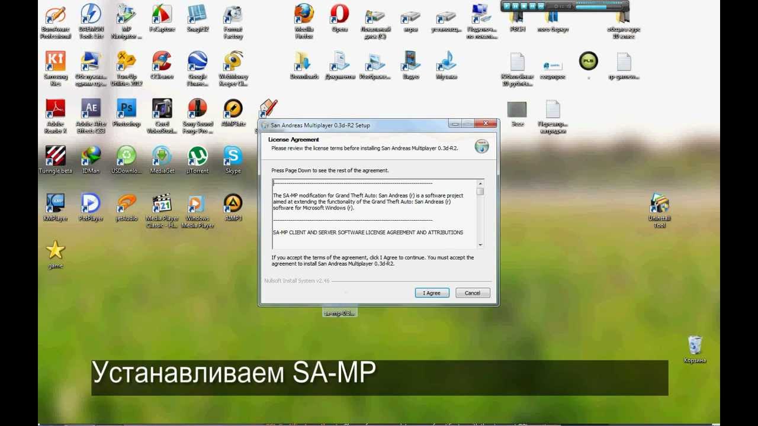Click scroll up arrow of license text
The width and height of the screenshot is (758, 426).
(x=480, y=183)
